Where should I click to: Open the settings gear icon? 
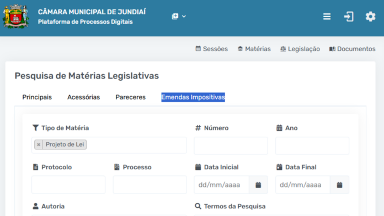tap(370, 16)
